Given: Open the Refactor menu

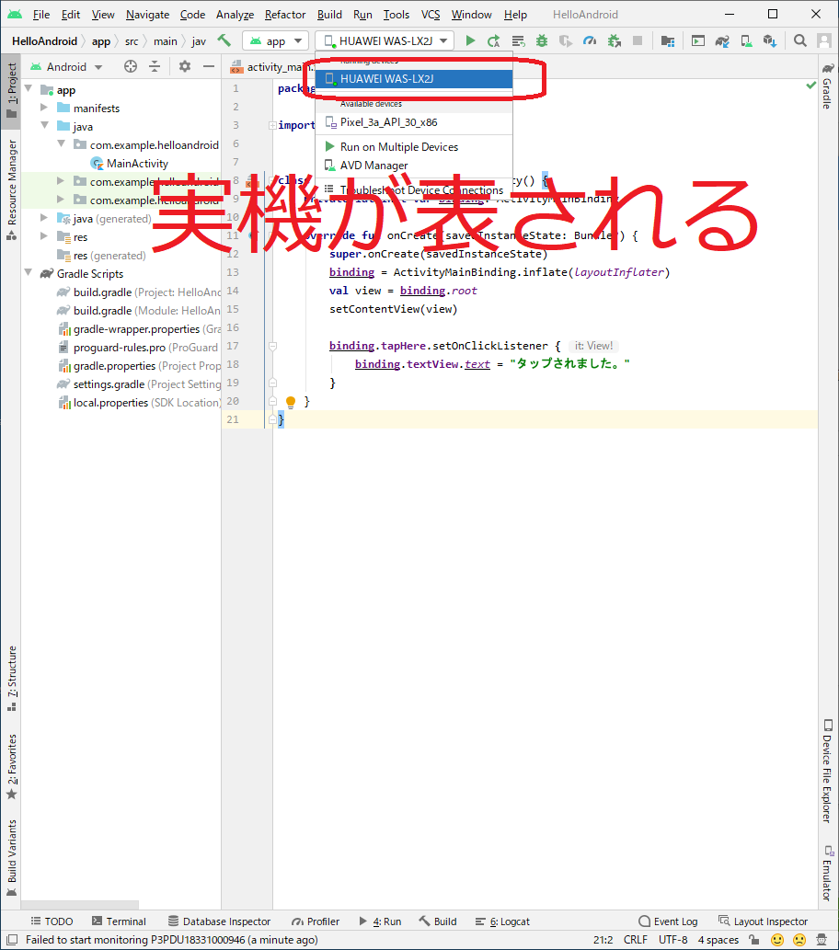Looking at the screenshot, I should pyautogui.click(x=285, y=14).
